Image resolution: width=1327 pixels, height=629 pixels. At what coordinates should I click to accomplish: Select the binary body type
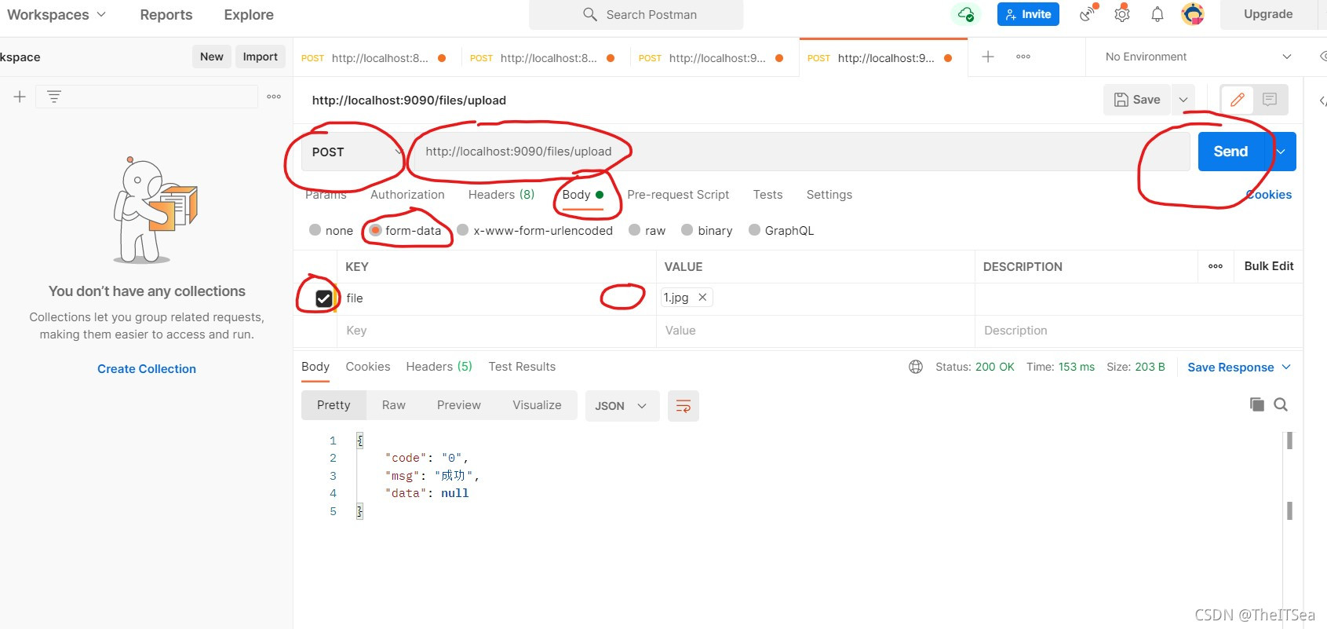point(687,230)
